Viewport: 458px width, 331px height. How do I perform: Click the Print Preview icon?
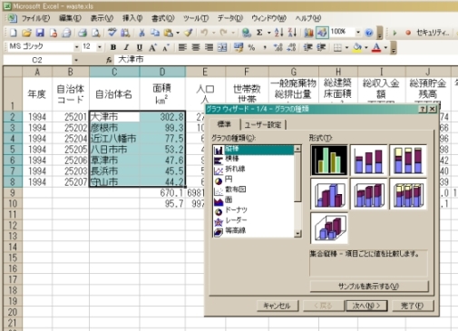click(96, 33)
